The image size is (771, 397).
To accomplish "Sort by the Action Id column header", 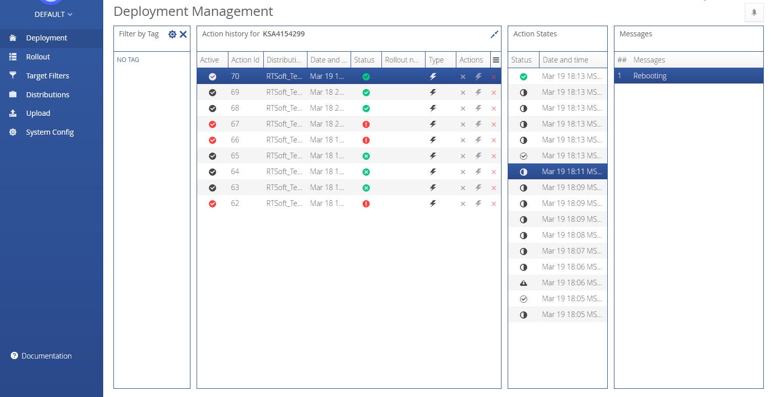I will click(245, 60).
